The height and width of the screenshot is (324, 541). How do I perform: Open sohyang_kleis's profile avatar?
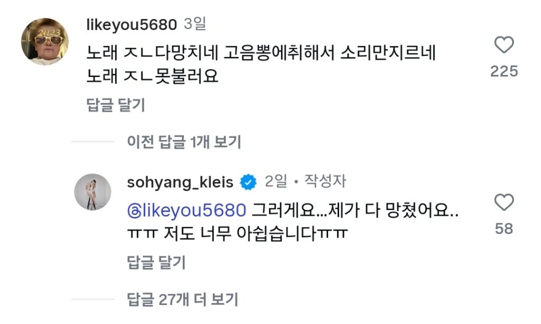[x=93, y=192]
